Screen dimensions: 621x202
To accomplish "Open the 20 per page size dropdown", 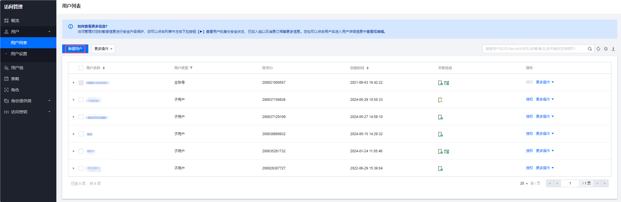I will coord(524,183).
